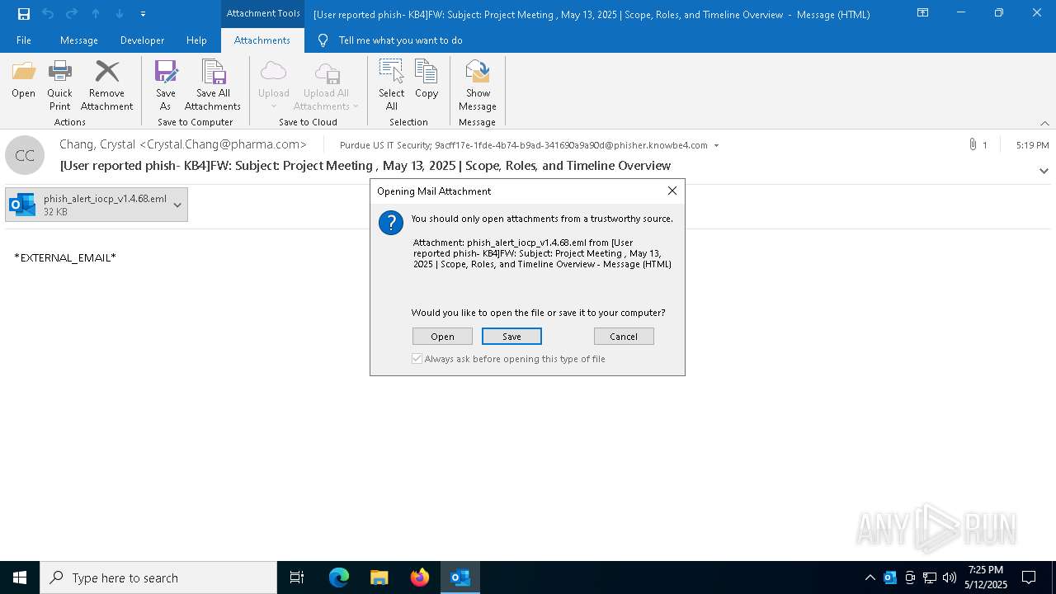Toggle Always ask before opening this type checkbox
The image size is (1056, 594).
(x=417, y=359)
